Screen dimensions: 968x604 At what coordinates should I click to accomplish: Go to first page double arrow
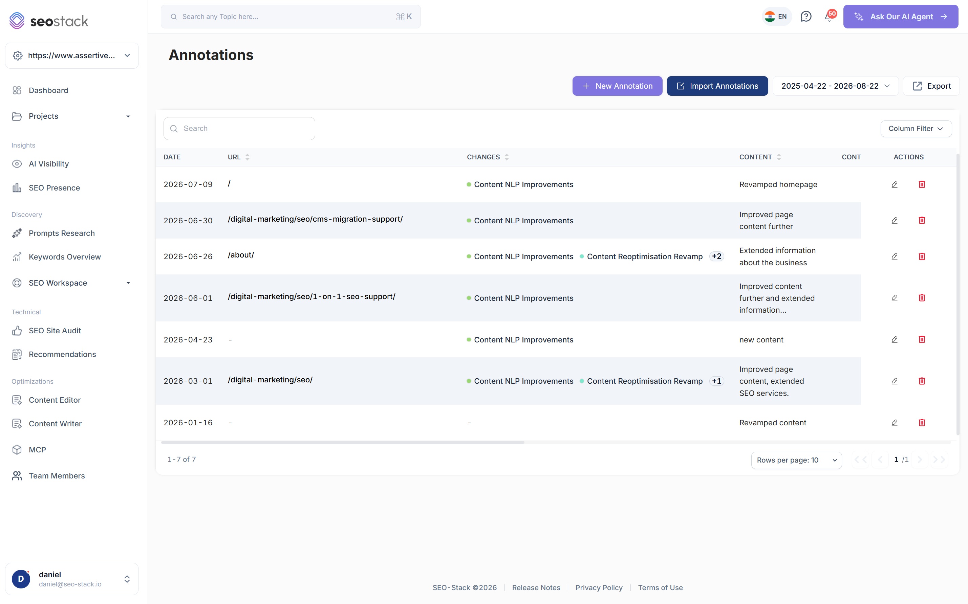click(x=860, y=460)
